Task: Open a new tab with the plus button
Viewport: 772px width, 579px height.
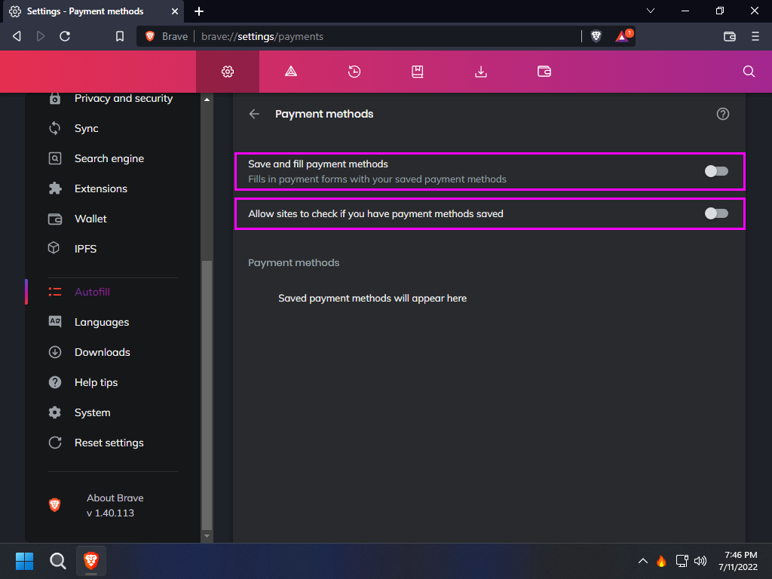Action: click(x=199, y=11)
